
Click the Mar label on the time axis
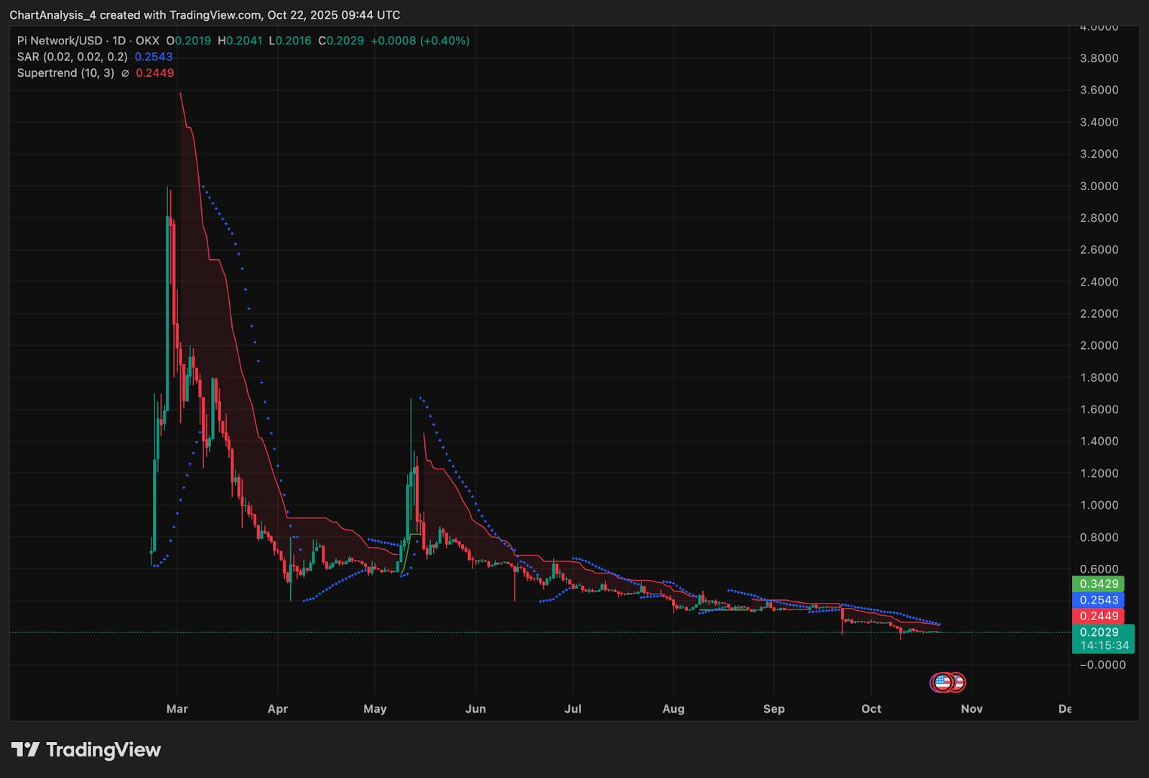177,709
